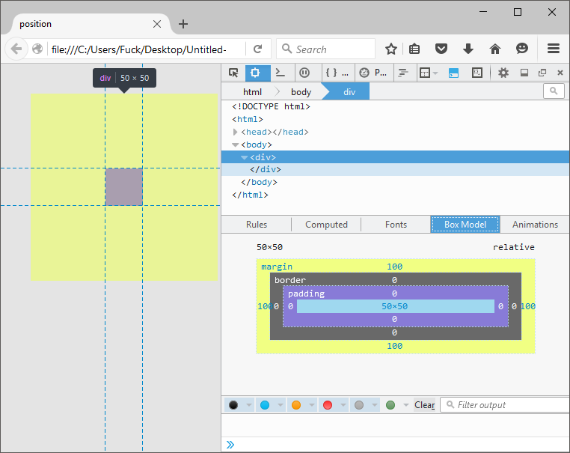Switch to the Rules tab
Screen dimensions: 570x453
tap(257, 225)
